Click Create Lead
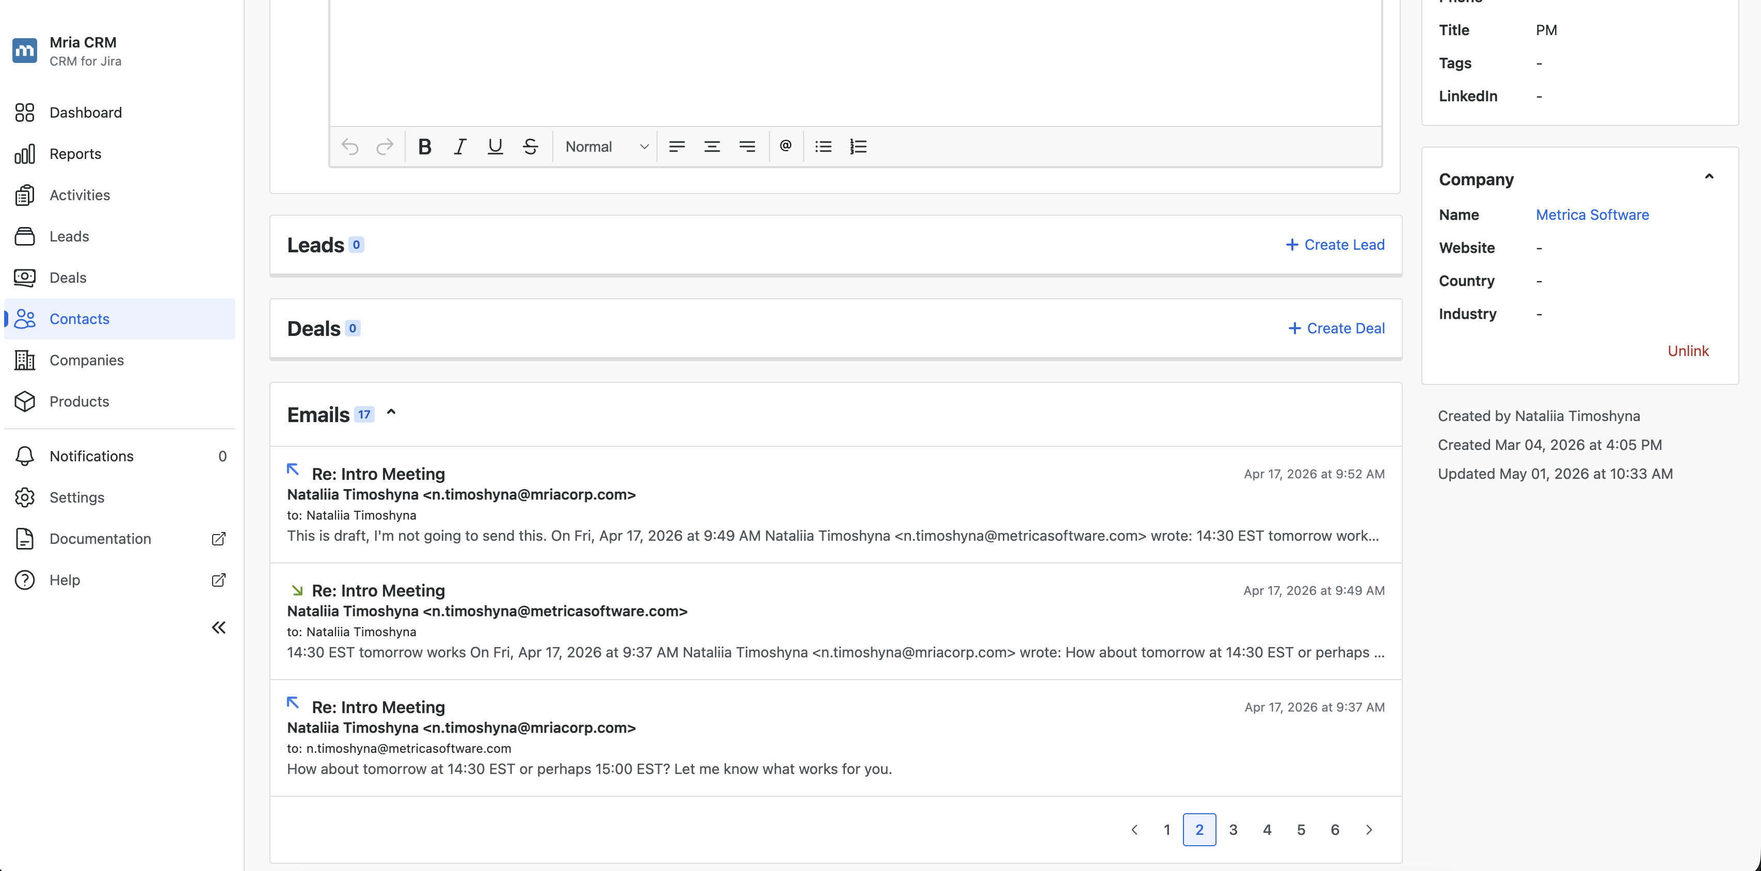This screenshot has width=1761, height=871. click(x=1334, y=245)
